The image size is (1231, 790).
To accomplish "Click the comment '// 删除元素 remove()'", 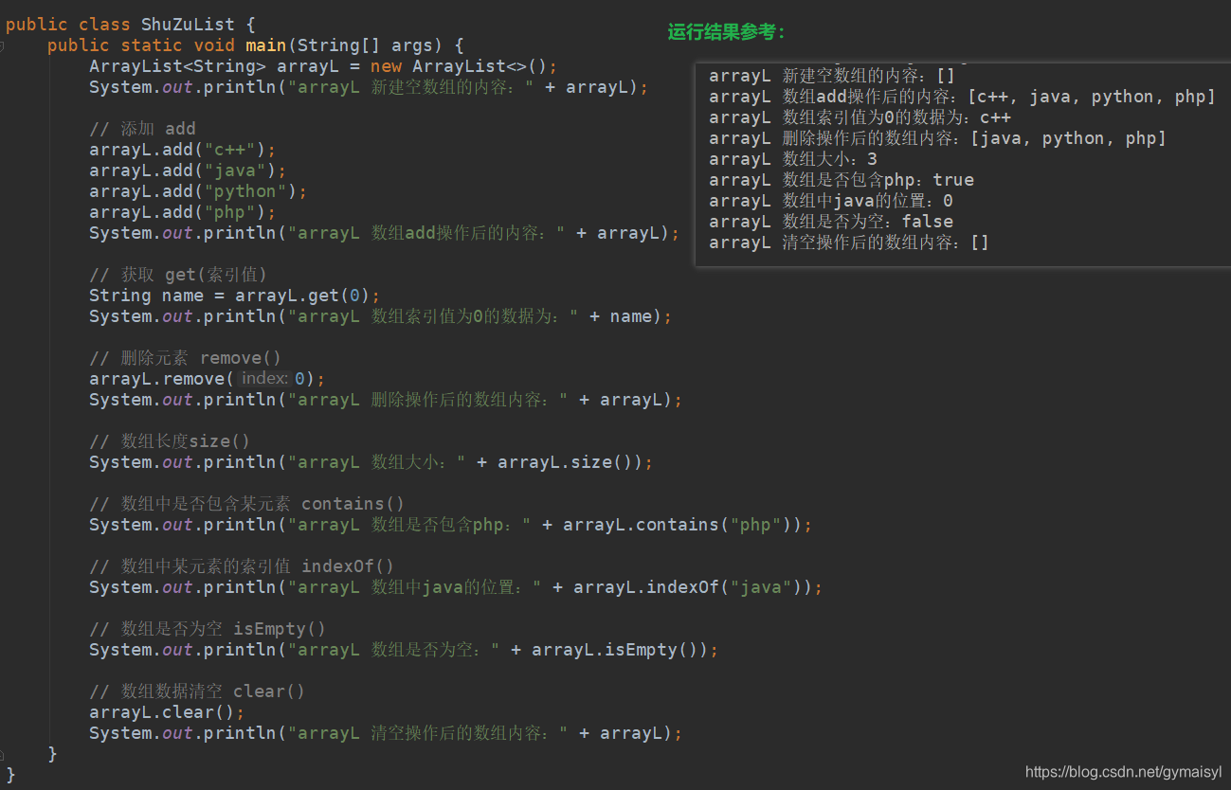I will point(186,358).
